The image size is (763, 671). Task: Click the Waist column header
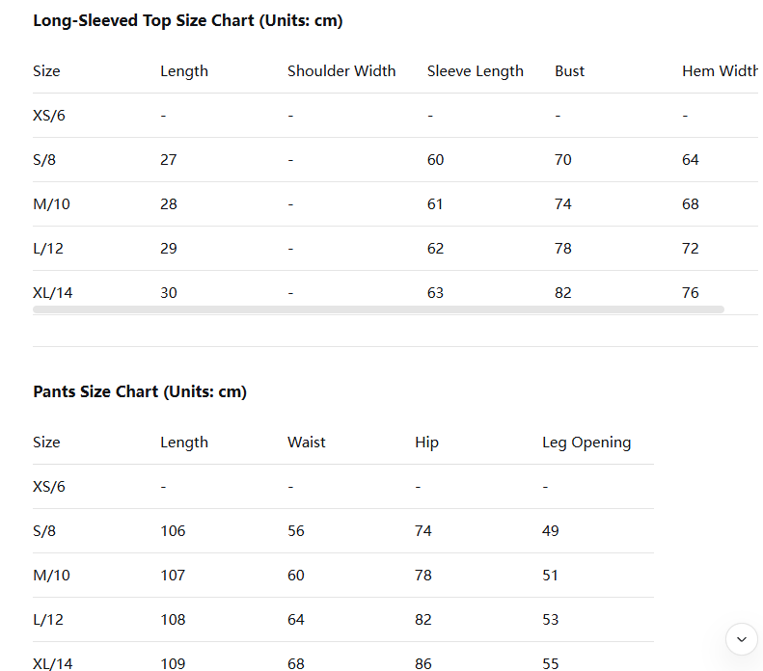307,443
